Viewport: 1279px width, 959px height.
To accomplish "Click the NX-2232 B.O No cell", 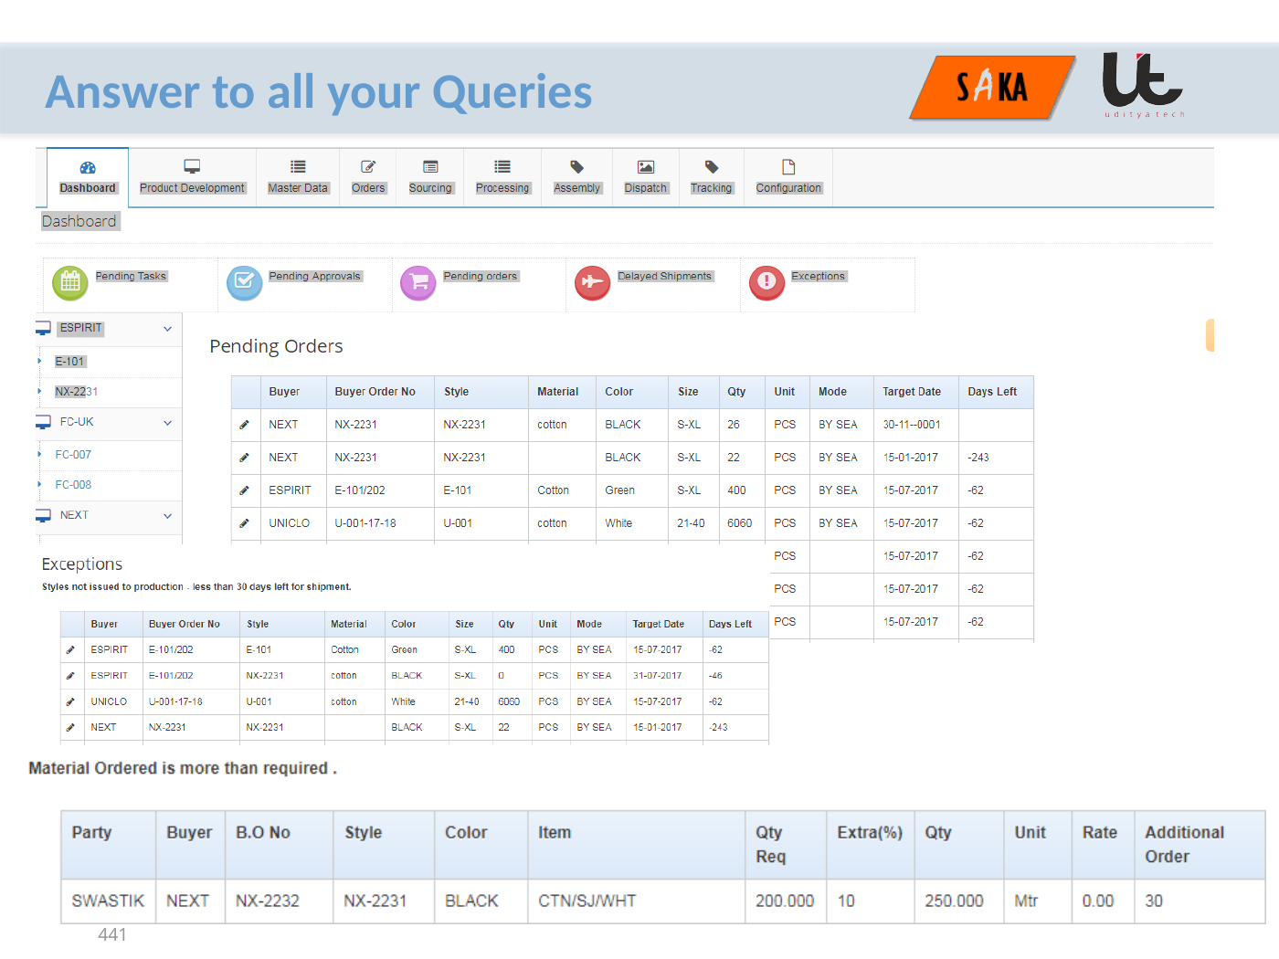I will click(279, 901).
